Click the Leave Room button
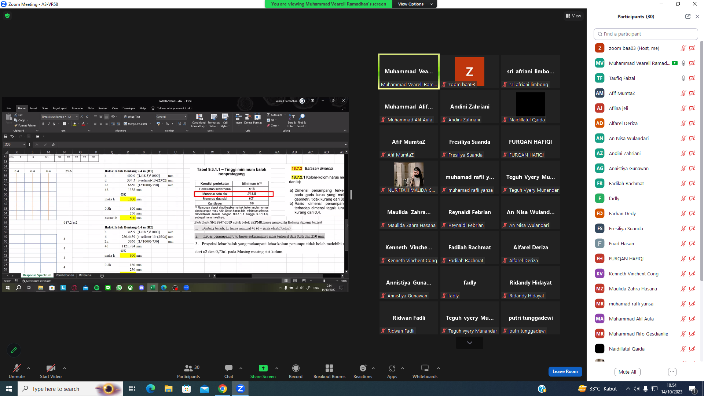Image resolution: width=704 pixels, height=396 pixels. 565,371
